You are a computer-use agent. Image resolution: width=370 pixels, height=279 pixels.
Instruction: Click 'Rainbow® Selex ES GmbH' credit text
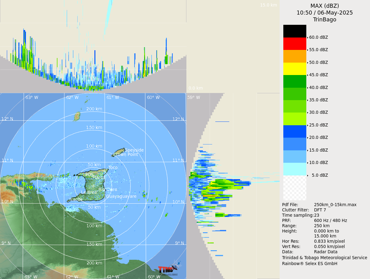(x=310, y=263)
